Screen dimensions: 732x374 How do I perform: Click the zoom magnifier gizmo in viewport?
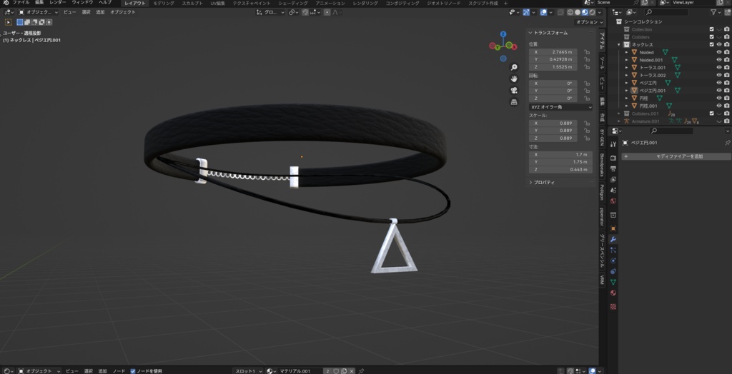(x=514, y=67)
